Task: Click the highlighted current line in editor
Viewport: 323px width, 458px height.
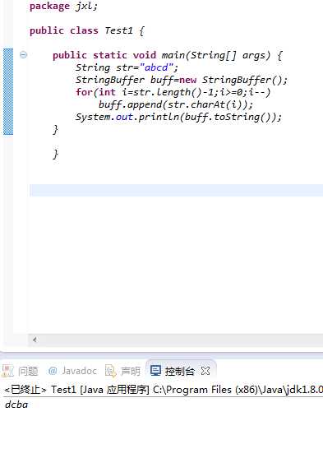Action: [x=177, y=190]
